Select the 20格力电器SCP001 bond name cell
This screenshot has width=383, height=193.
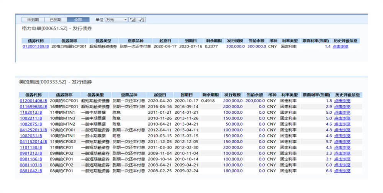click(x=69, y=46)
